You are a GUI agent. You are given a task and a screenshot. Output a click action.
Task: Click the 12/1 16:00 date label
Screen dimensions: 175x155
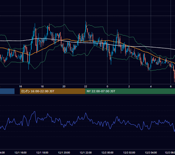pos(20,152)
